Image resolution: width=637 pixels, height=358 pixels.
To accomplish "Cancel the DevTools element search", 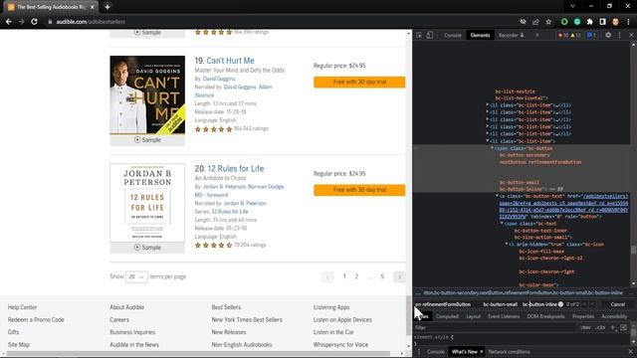I will coord(617,304).
